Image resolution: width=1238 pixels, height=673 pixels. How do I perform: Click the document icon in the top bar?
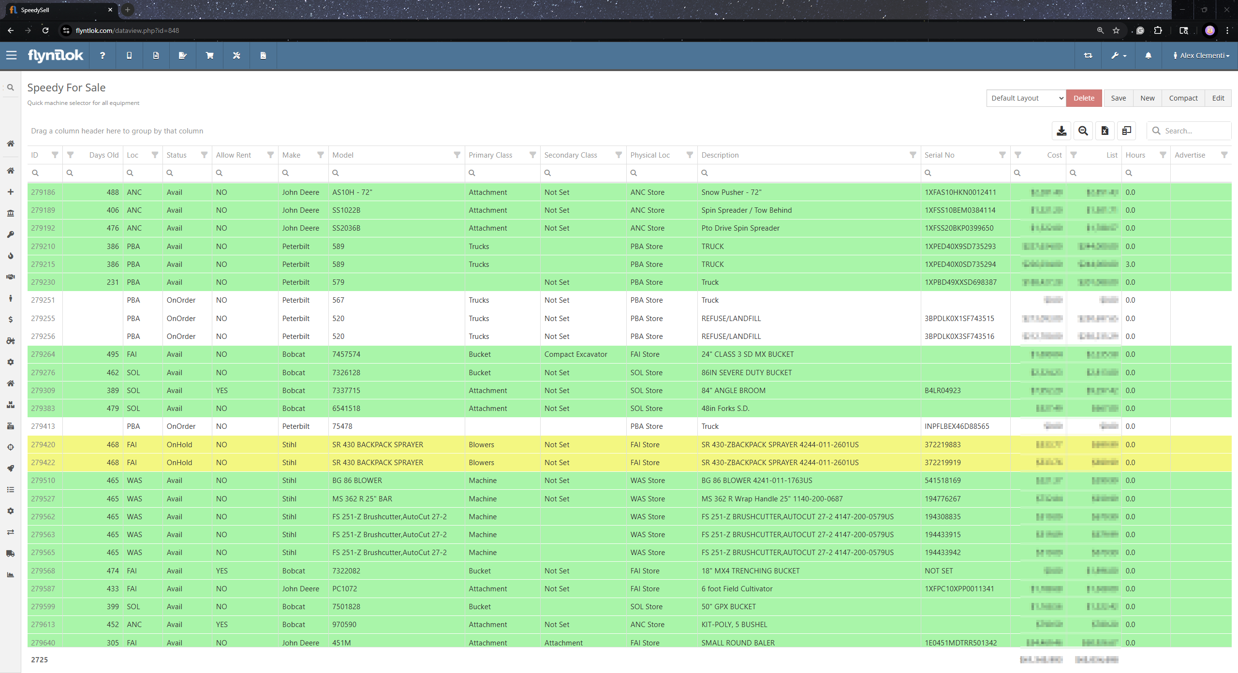coord(156,56)
